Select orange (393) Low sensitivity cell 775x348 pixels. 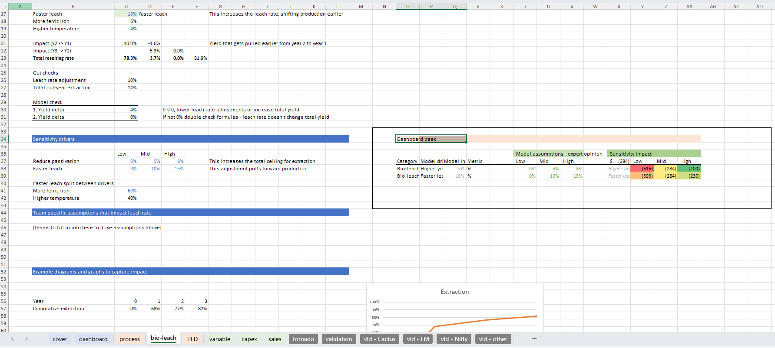[642, 176]
